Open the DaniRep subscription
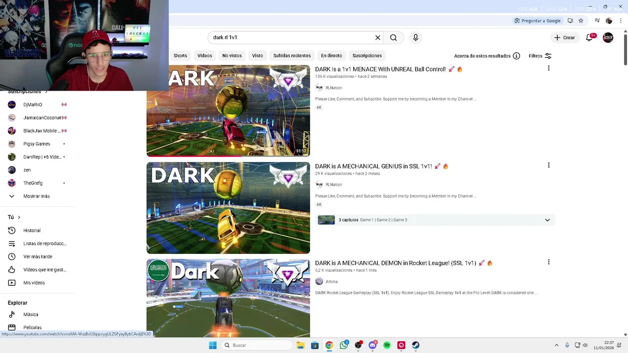This screenshot has width=628, height=353. pos(37,157)
